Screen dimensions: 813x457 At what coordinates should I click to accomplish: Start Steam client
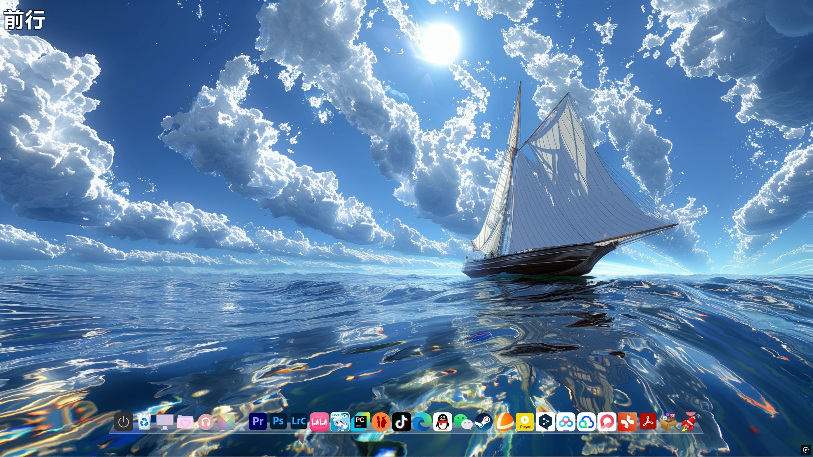(x=483, y=422)
